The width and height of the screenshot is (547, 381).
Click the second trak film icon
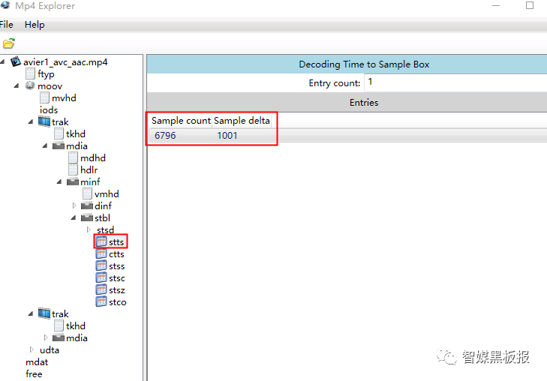tap(44, 313)
